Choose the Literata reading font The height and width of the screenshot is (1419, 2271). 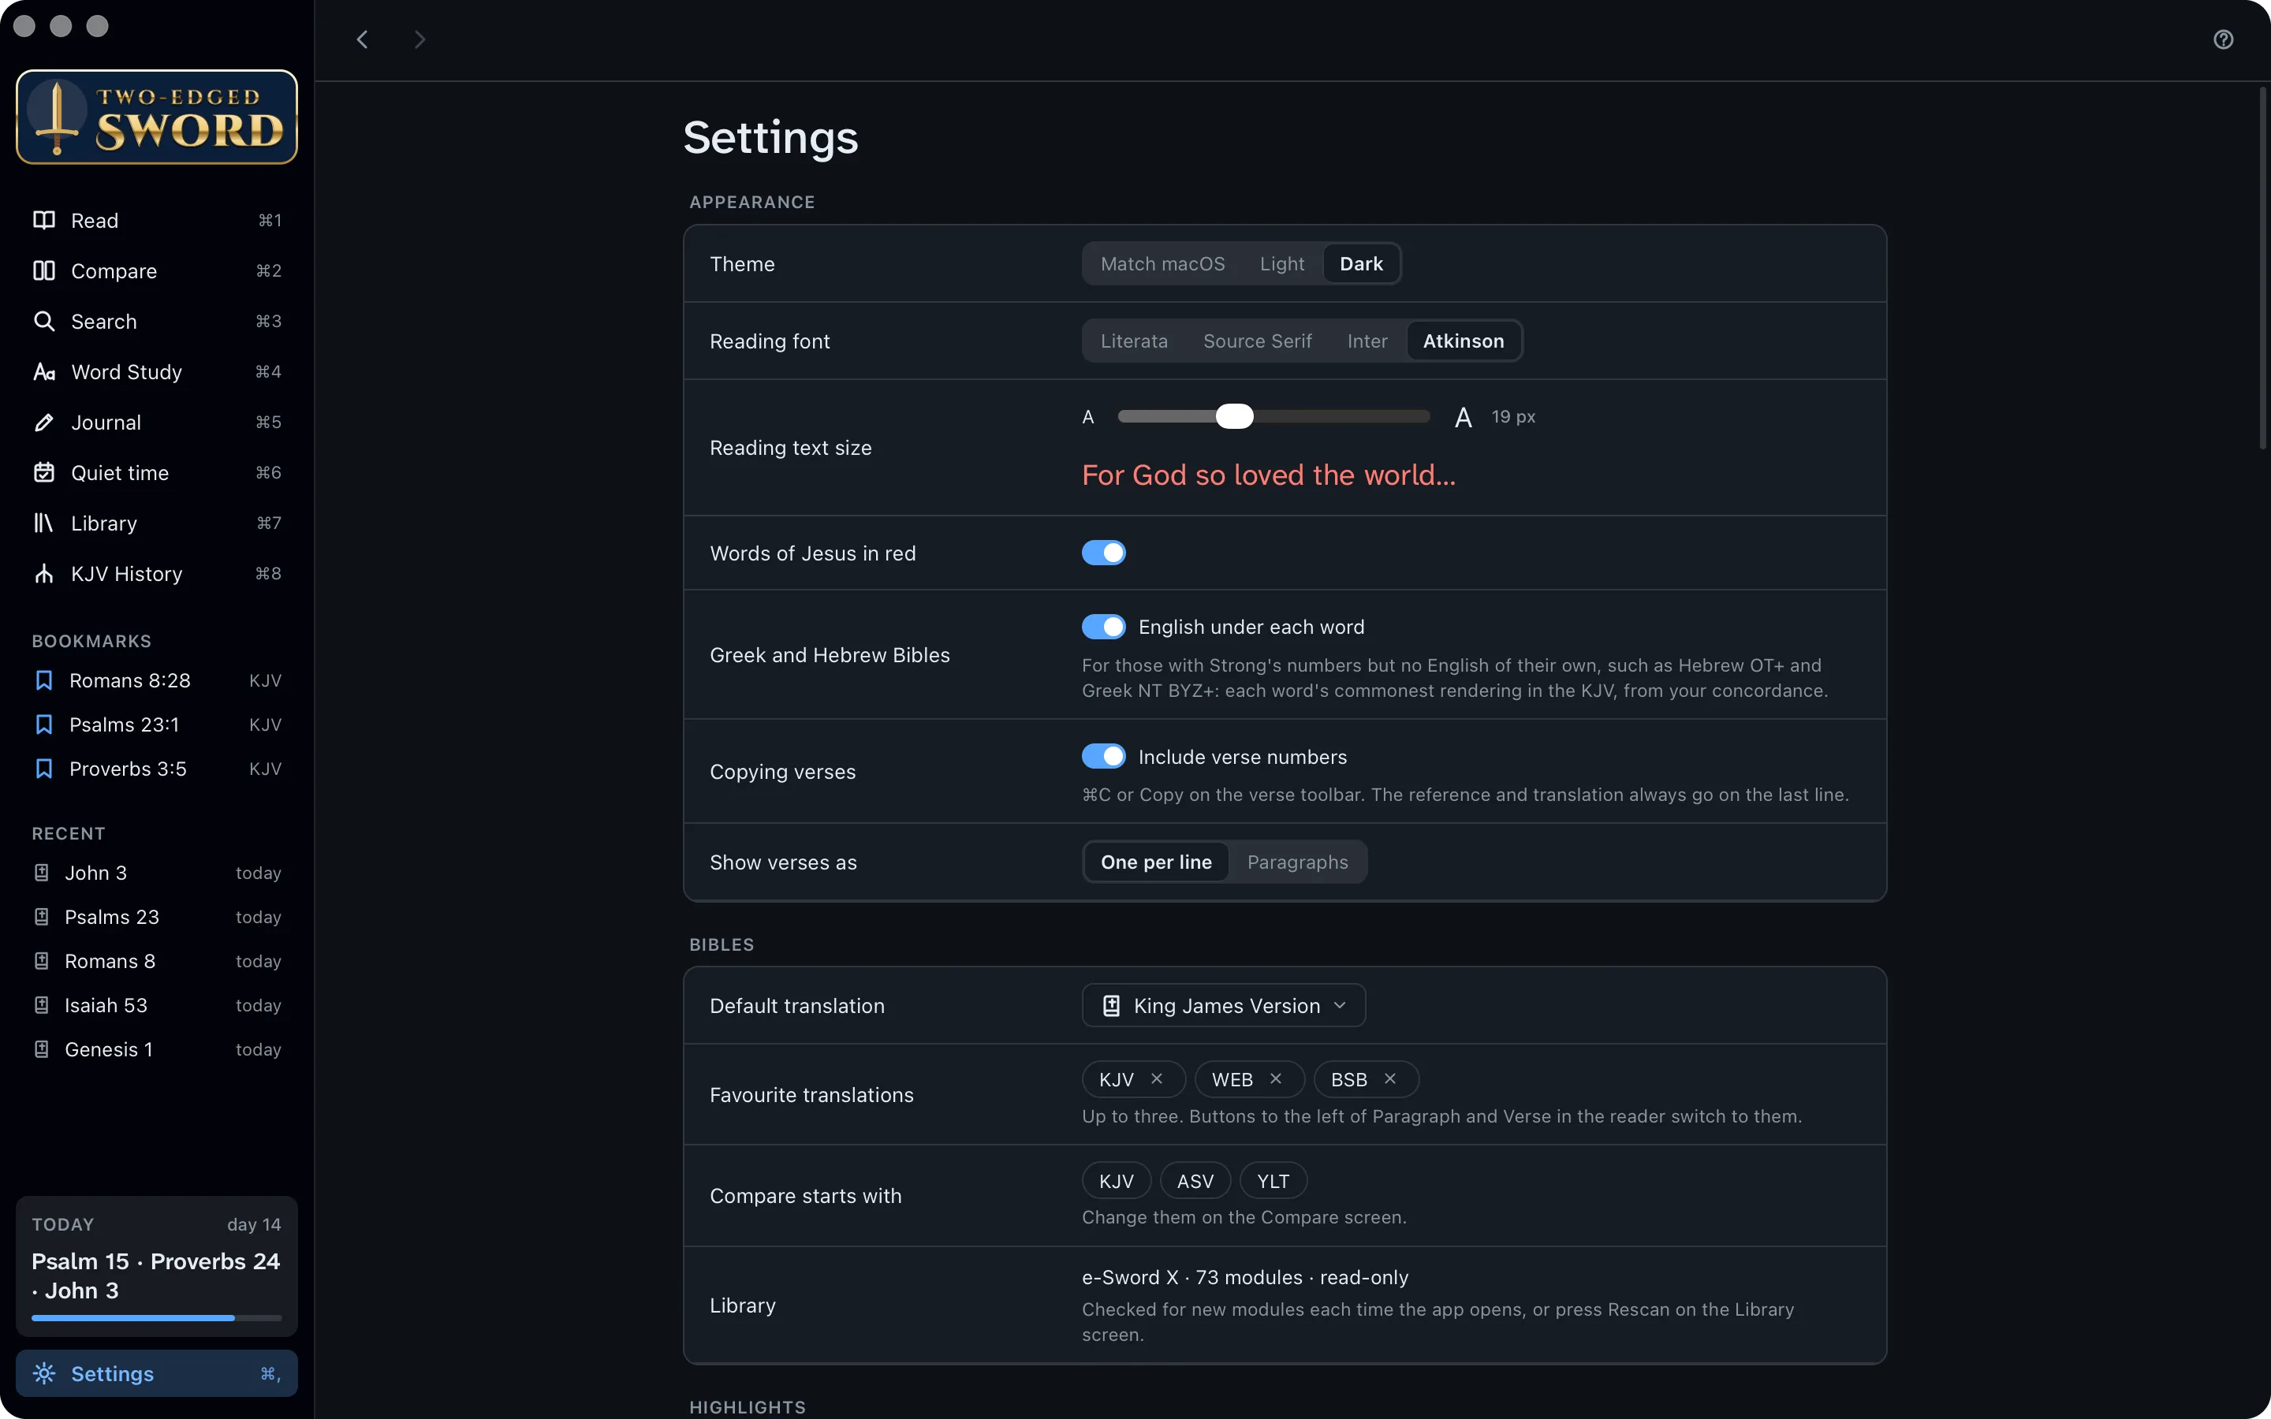(x=1135, y=341)
